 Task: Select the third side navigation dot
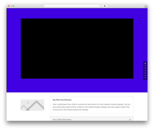(145, 68)
